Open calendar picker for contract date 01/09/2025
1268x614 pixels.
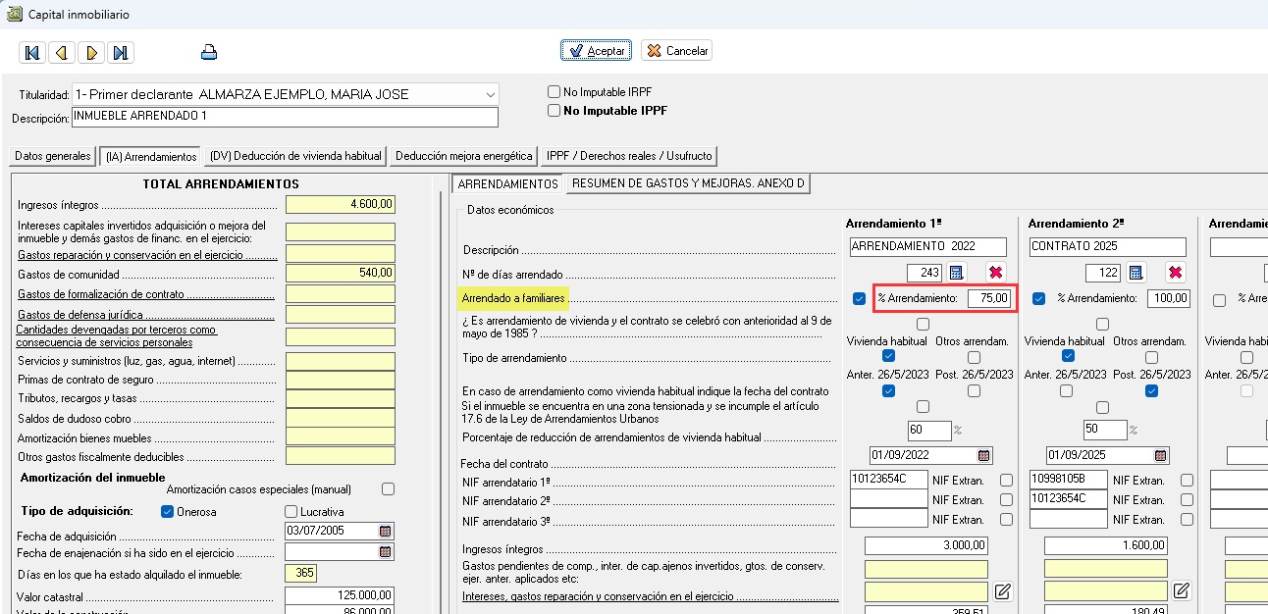tap(1160, 456)
